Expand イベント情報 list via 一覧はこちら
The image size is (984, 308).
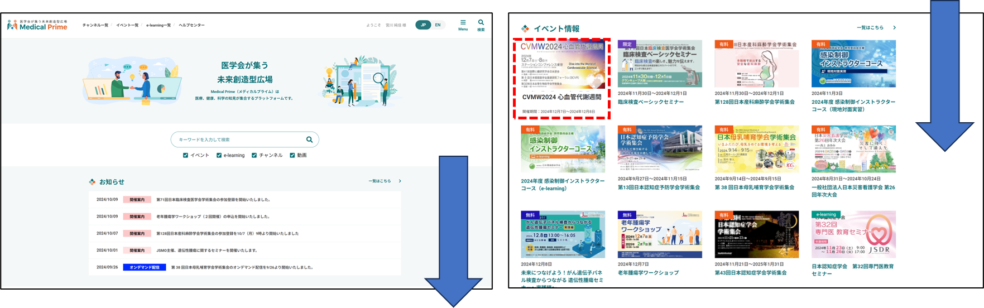875,28
